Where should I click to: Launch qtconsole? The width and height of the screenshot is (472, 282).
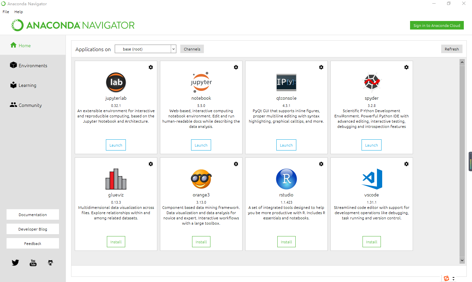click(286, 145)
